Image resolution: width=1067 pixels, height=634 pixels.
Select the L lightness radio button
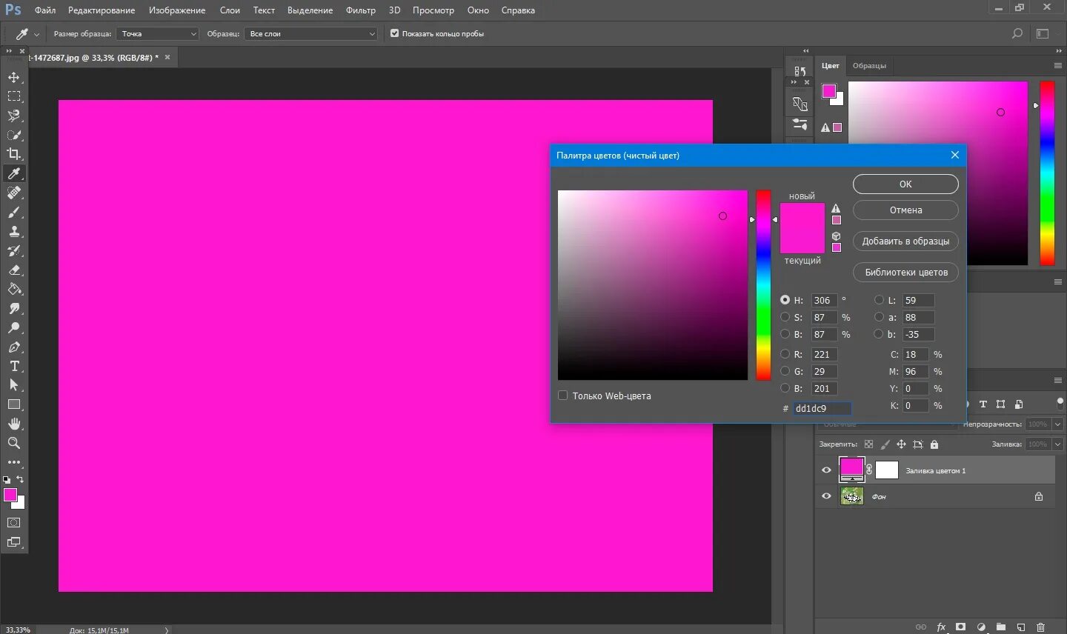(x=879, y=300)
